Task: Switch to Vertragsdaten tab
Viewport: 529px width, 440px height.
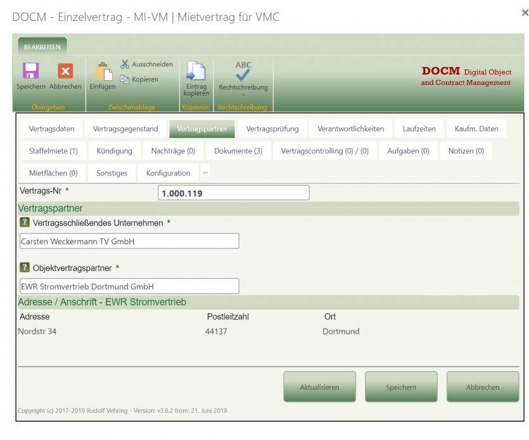Action: click(51, 129)
